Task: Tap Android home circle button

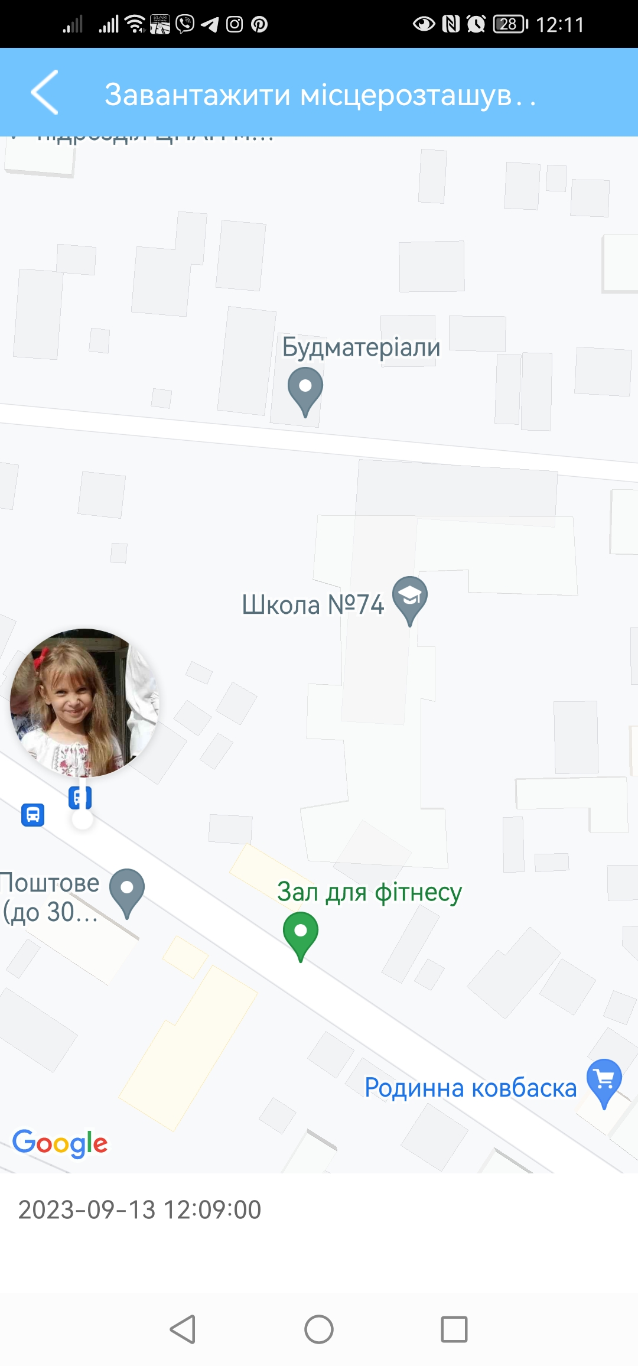Action: (319, 1329)
